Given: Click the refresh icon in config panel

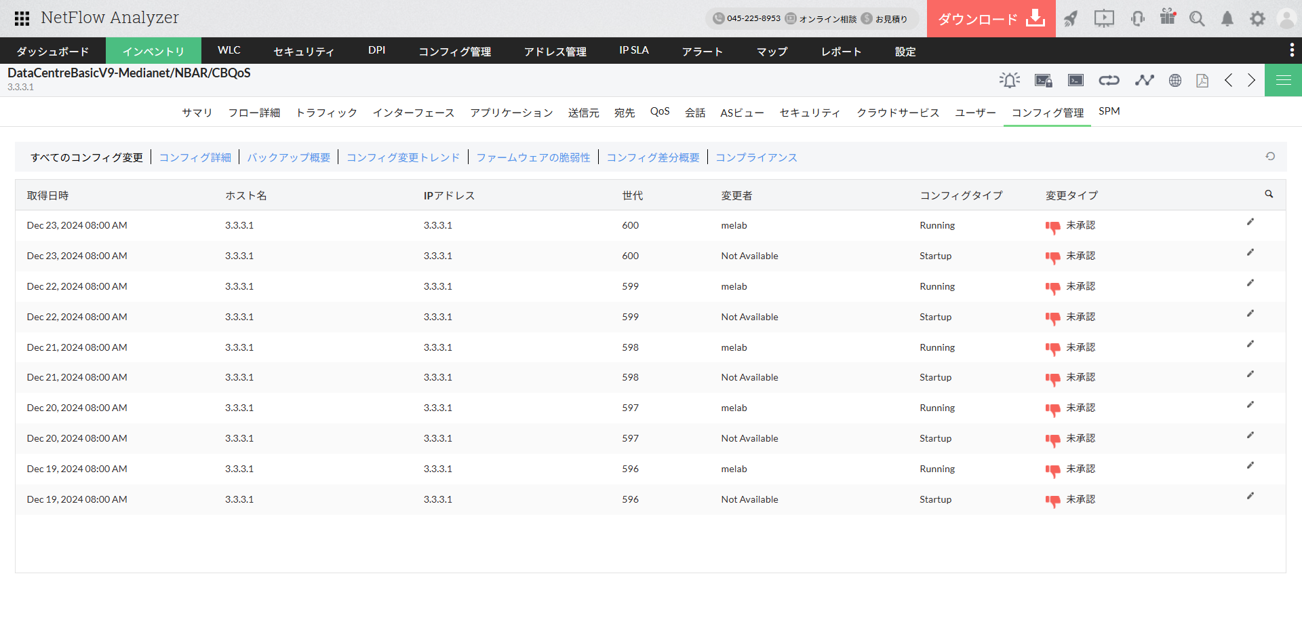Looking at the screenshot, I should click(x=1270, y=156).
